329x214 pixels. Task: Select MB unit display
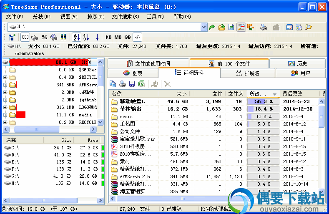click(118, 37)
